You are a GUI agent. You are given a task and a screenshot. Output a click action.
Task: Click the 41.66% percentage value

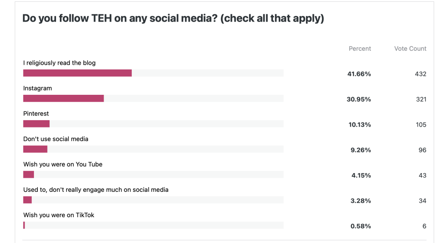(x=359, y=74)
